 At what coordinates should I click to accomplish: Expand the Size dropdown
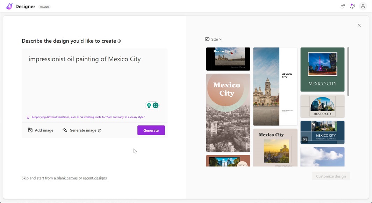tap(214, 39)
